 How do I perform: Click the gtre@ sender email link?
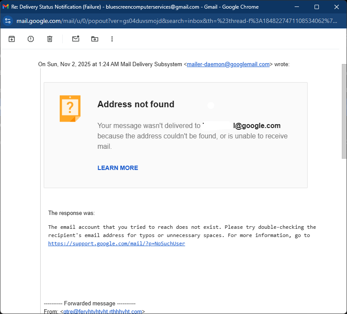pos(103,311)
